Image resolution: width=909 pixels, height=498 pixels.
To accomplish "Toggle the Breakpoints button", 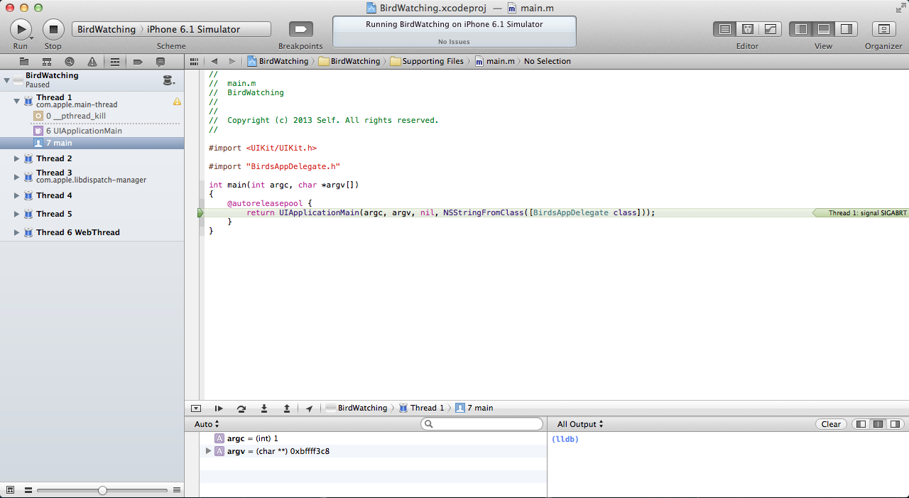I will 300,29.
